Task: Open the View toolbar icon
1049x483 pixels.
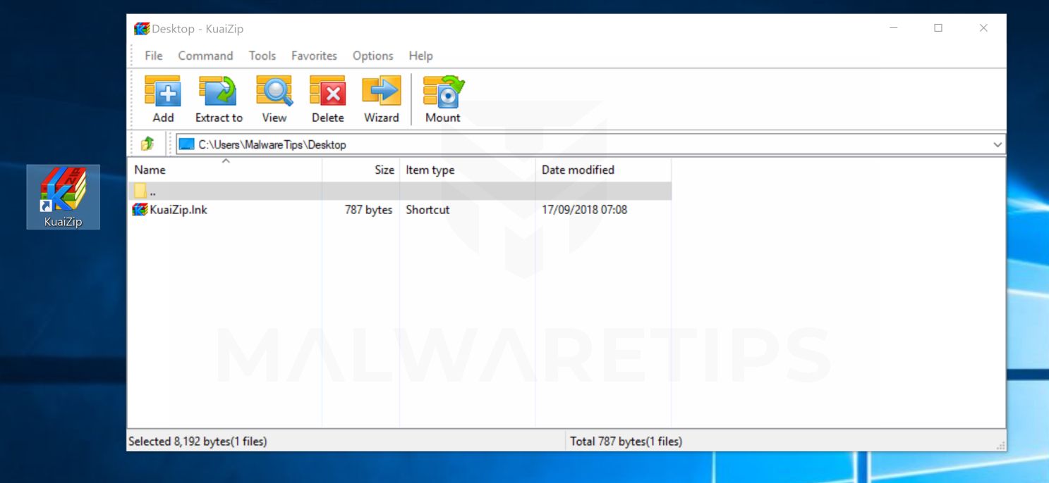Action: [x=274, y=92]
